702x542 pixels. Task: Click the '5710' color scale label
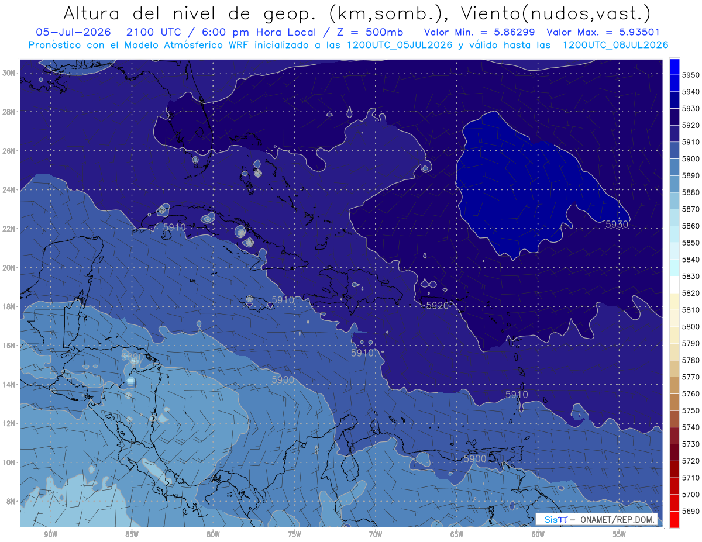tap(691, 478)
